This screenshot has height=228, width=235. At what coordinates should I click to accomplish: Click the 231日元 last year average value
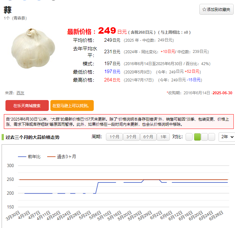(x=112, y=52)
